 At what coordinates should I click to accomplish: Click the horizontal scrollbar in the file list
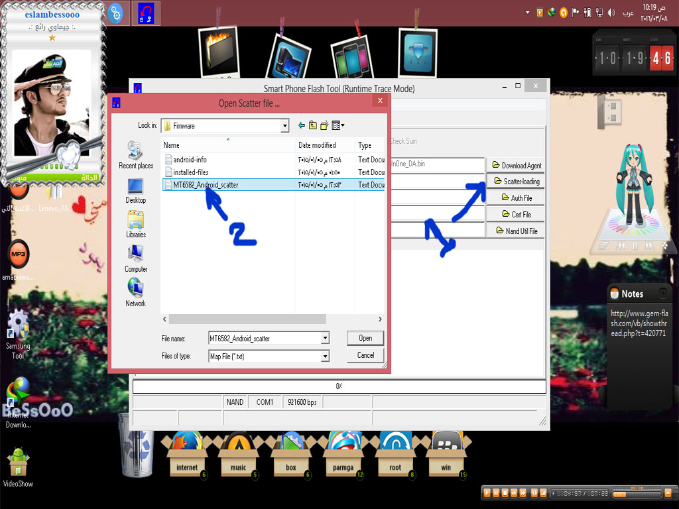click(x=247, y=319)
